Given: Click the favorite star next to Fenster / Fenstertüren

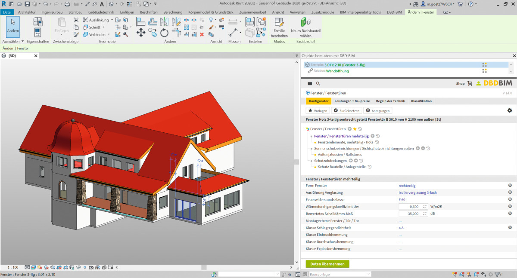Looking at the screenshot, I should (x=355, y=129).
